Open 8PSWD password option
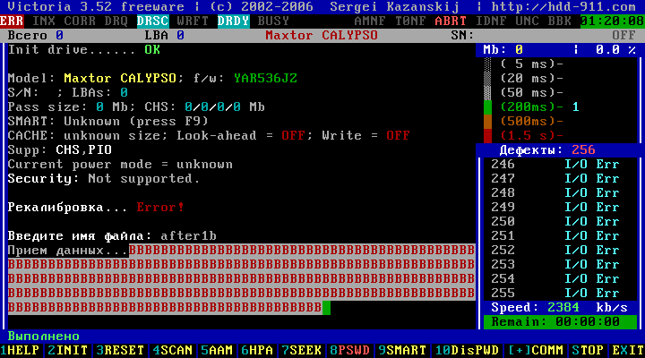645x358 pixels. [x=350, y=350]
